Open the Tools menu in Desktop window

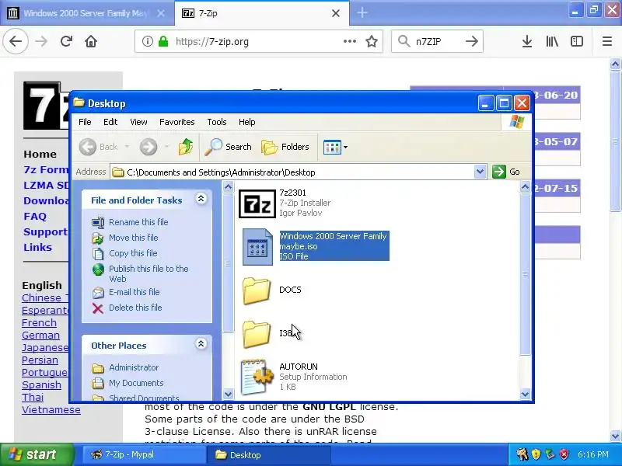(217, 122)
